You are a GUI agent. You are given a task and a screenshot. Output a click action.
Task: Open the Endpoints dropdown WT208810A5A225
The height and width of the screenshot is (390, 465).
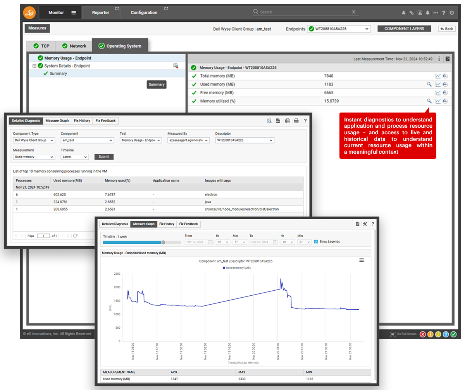(x=339, y=29)
